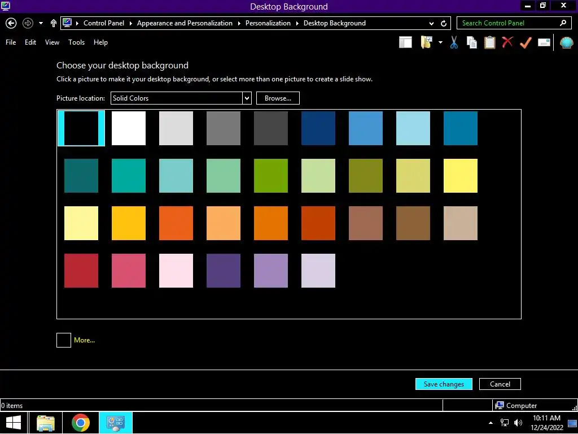The height and width of the screenshot is (434, 578).
Task: Refresh the Desktop Background page
Action: [444, 23]
